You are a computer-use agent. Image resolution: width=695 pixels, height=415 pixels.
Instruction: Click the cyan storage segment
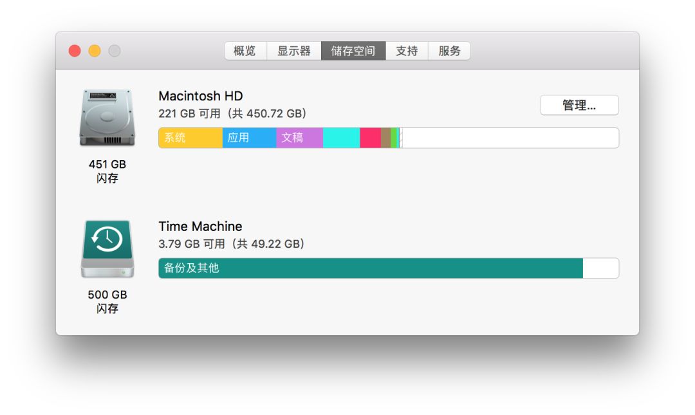click(341, 138)
